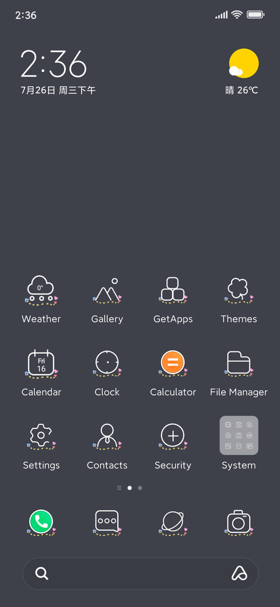The image size is (280, 607).
Task: Open the Camera app in the dock
Action: (x=239, y=522)
